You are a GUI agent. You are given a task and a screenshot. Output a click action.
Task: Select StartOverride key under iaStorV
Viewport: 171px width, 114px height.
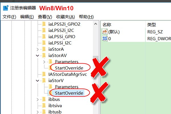tap(69, 93)
